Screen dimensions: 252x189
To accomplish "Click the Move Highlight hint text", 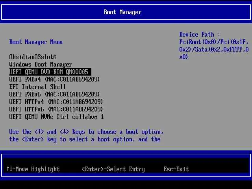I will pos(33,169).
